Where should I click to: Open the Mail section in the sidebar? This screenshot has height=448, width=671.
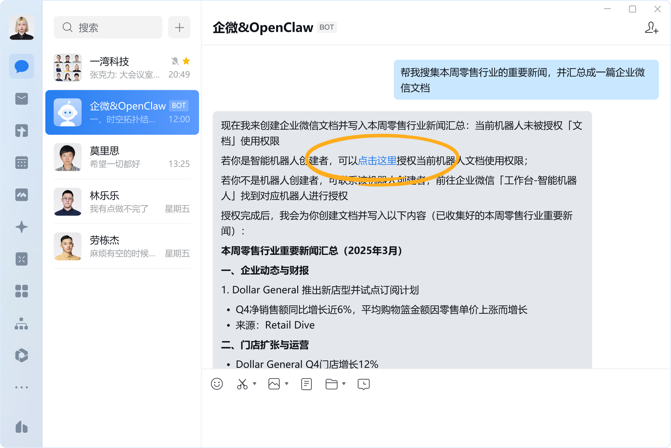pos(21,99)
